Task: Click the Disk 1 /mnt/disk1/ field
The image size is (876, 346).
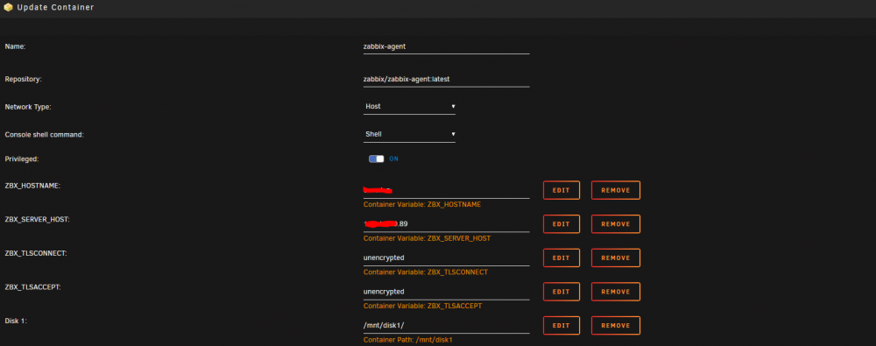Action: (446, 325)
